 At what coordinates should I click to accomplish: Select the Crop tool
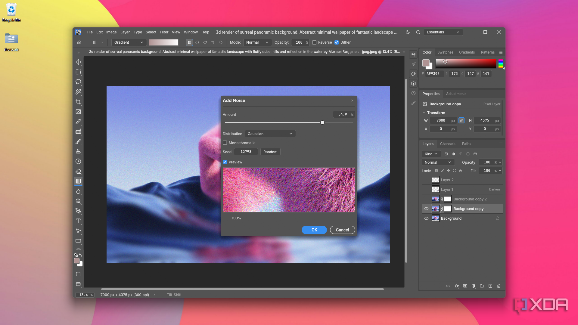[x=78, y=102]
